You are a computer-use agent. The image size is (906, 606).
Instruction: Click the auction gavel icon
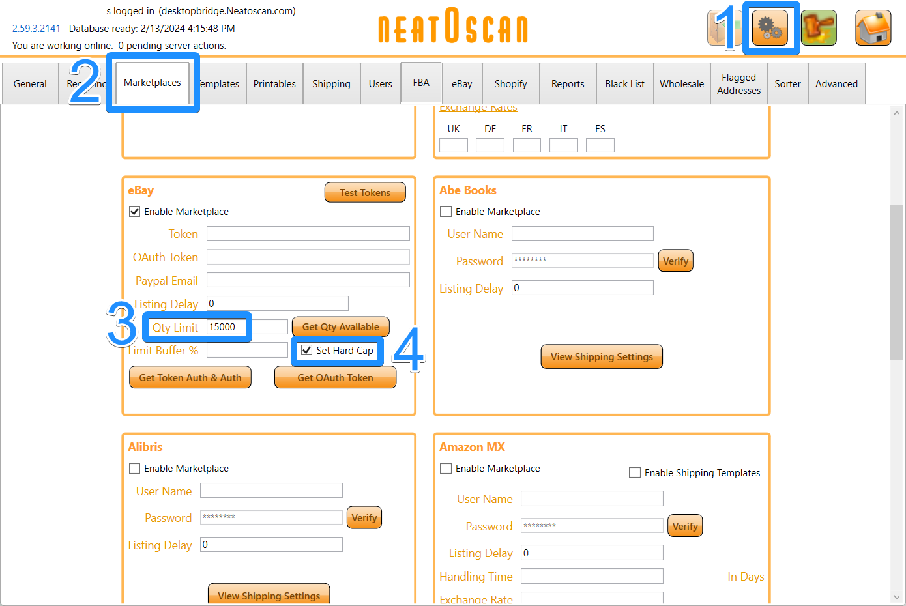pyautogui.click(x=819, y=28)
